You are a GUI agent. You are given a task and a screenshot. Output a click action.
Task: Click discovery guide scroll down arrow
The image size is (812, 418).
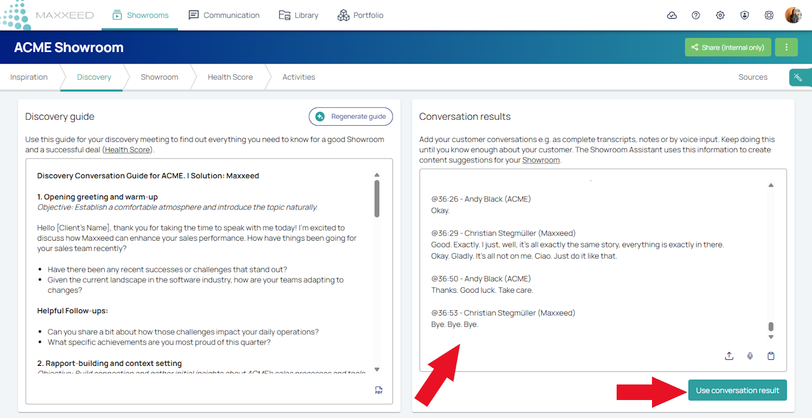[x=377, y=369]
